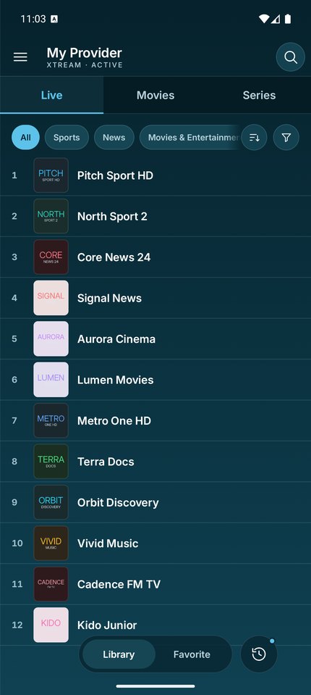Tap the battery status bar icon
The width and height of the screenshot is (311, 695).
click(x=288, y=19)
